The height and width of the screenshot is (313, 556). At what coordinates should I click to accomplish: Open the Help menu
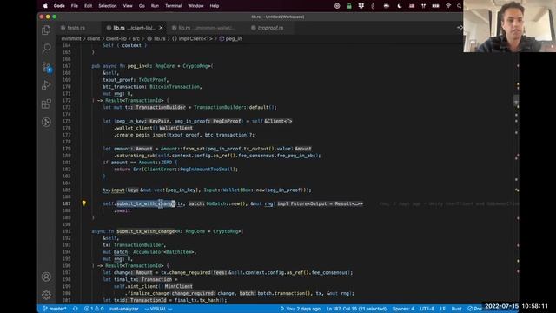click(215, 6)
